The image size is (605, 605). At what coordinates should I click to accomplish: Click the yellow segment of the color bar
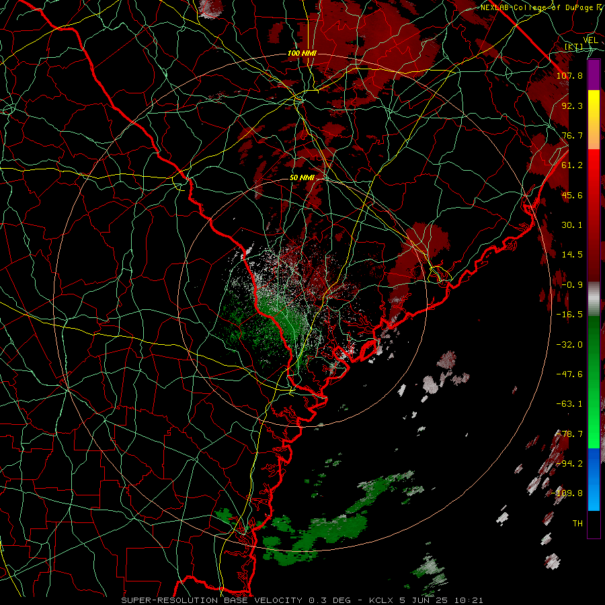pos(594,120)
